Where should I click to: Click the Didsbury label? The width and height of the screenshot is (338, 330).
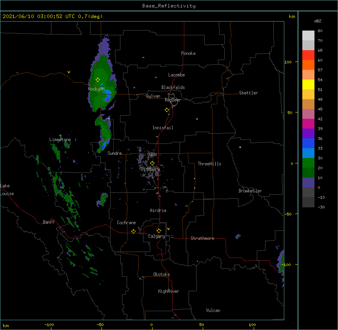[151, 169]
